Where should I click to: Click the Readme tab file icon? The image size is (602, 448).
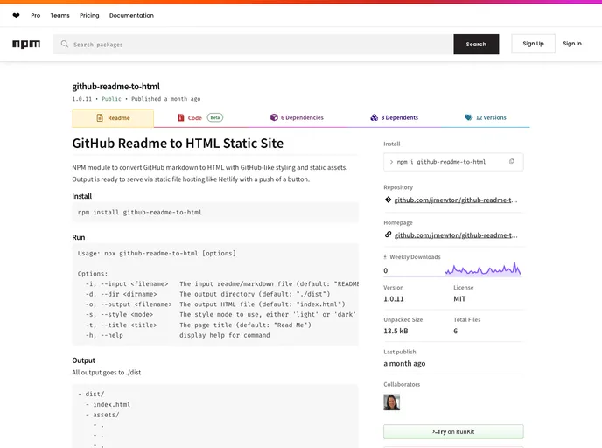pos(100,118)
